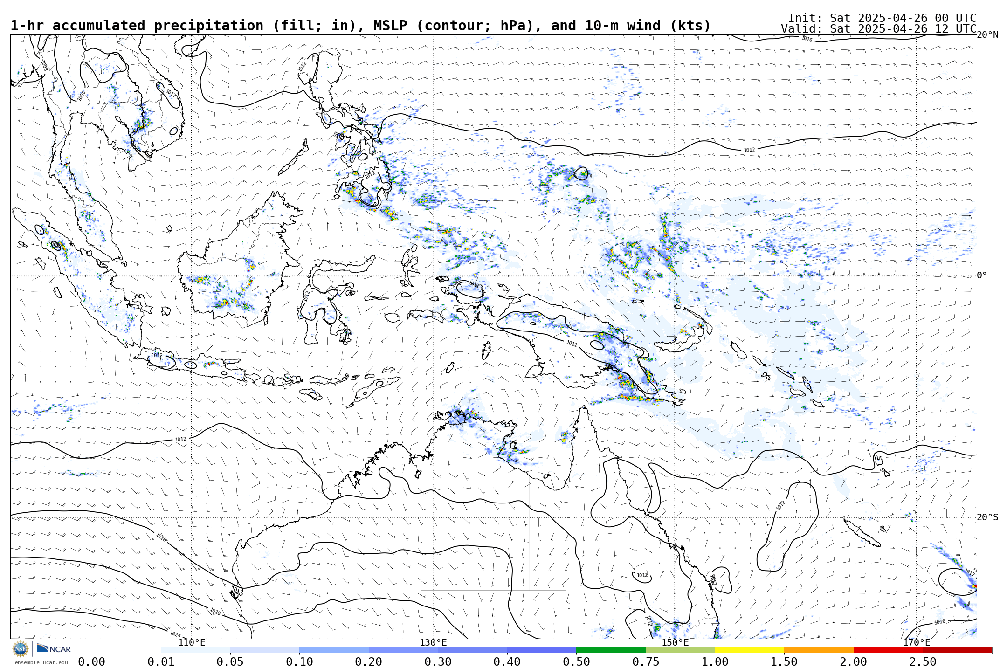Click the 0.75 colorbar label

[x=646, y=662]
